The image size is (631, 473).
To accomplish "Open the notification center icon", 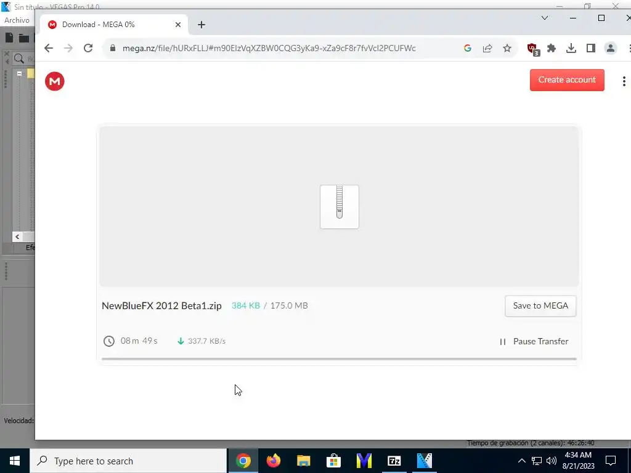I will click(x=611, y=461).
